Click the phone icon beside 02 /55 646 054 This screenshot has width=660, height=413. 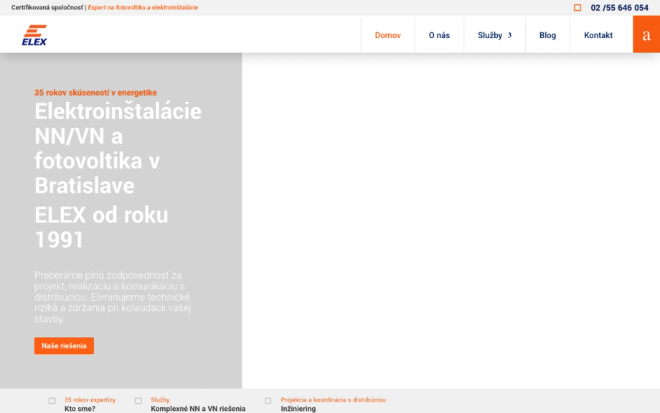coord(577,8)
